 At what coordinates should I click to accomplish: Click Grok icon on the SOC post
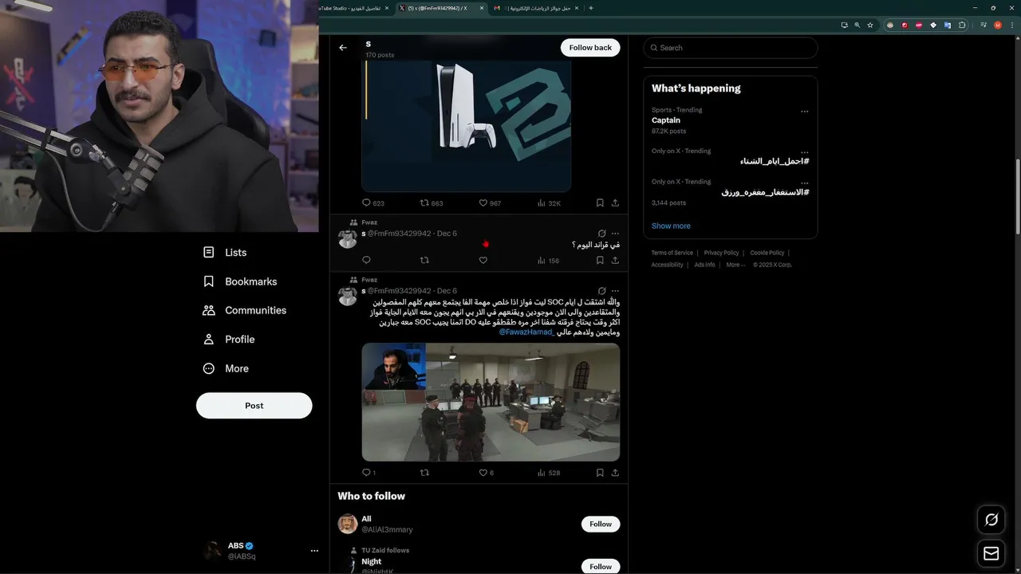pyautogui.click(x=601, y=291)
